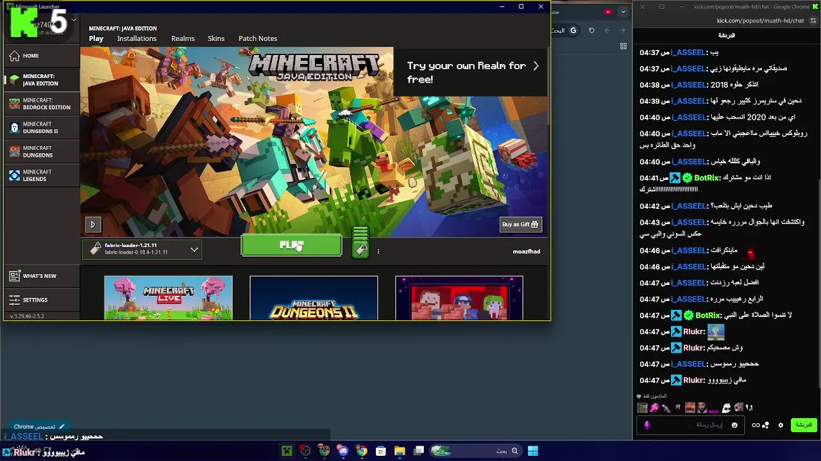The width and height of the screenshot is (821, 461).
Task: Open Discord from the taskbar
Action: [343, 451]
